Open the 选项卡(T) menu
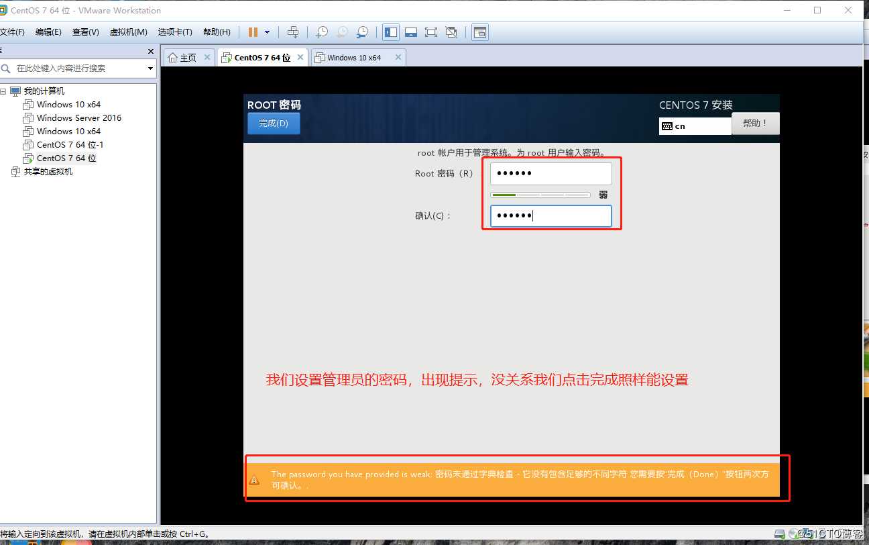The width and height of the screenshot is (869, 545). click(x=175, y=32)
